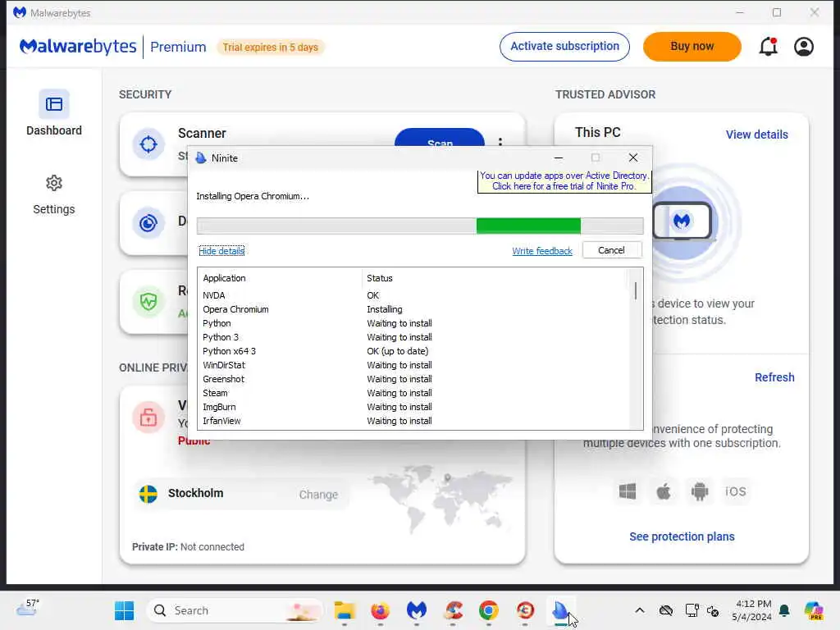The height and width of the screenshot is (630, 840).
Task: Click the VPN unlocked padlock icon
Action: (148, 417)
